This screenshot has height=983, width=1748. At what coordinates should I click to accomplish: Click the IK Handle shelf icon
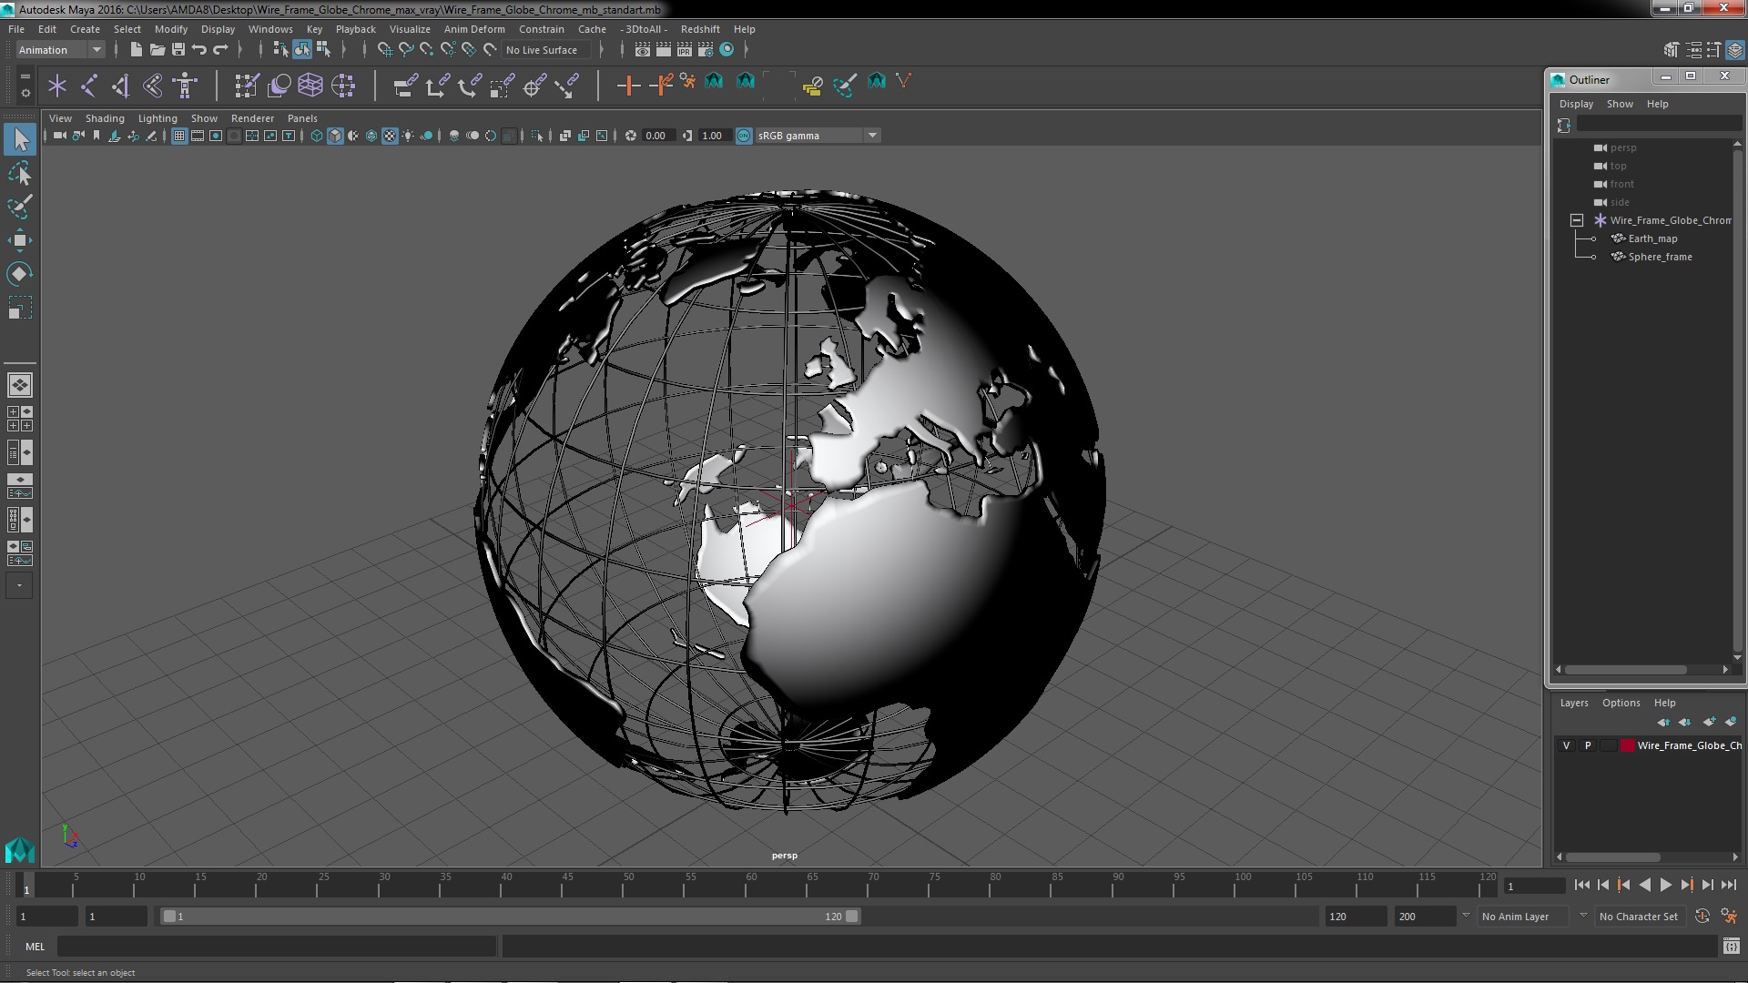[121, 86]
